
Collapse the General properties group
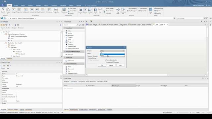click(1, 72)
